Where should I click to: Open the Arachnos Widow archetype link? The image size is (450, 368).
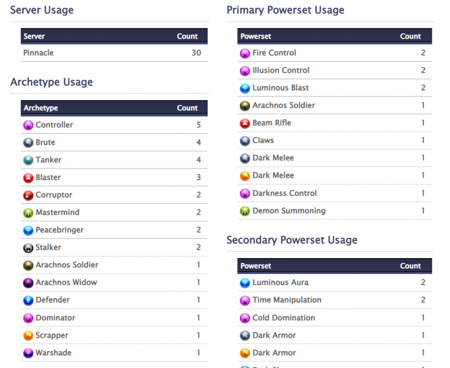(x=66, y=282)
